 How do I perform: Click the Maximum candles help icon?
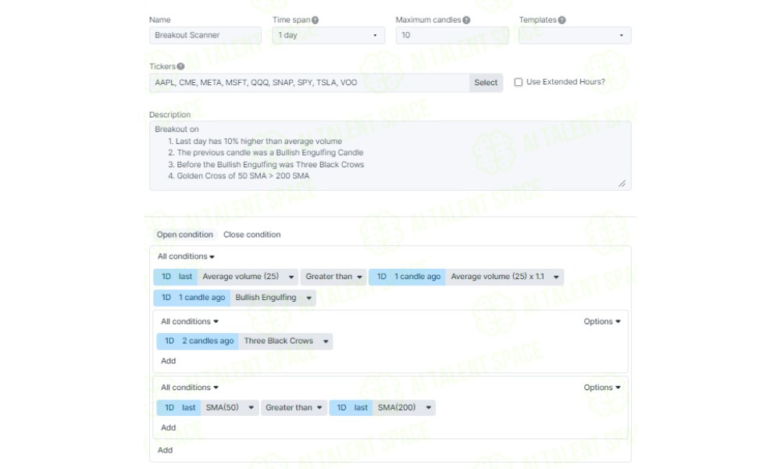coord(466,20)
